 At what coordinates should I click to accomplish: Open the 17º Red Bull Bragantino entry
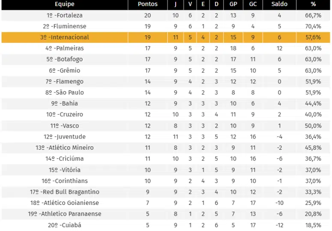(x=65, y=192)
